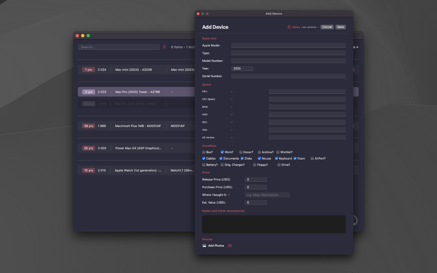Check the Orig. Charger? checkbox
437x273 pixels.
click(x=222, y=165)
